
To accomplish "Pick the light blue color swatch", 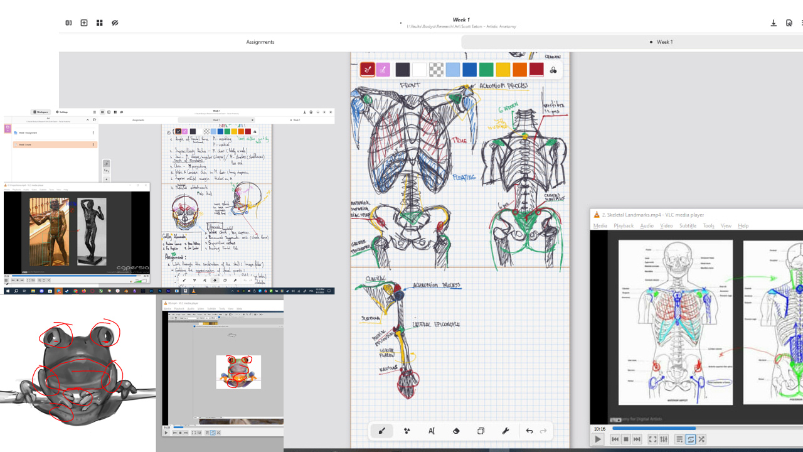I will (453, 70).
